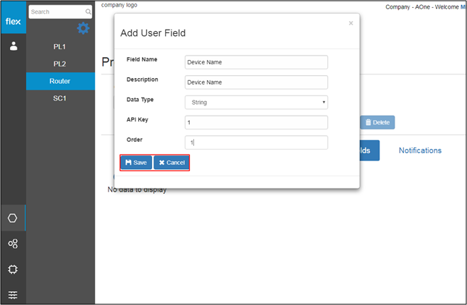Image resolution: width=467 pixels, height=305 pixels.
Task: Select PL2 in the sidebar list
Action: pyautogui.click(x=60, y=64)
